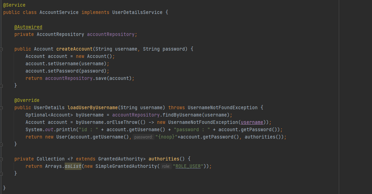
Task: Click accountRepository in the private field declaration
Action: [x=111, y=34]
